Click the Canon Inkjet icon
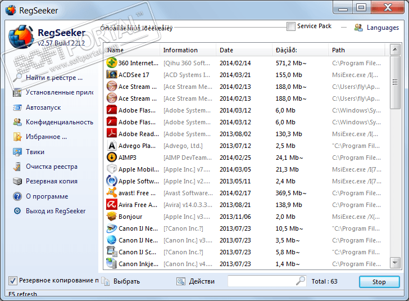 pyautogui.click(x=112, y=263)
